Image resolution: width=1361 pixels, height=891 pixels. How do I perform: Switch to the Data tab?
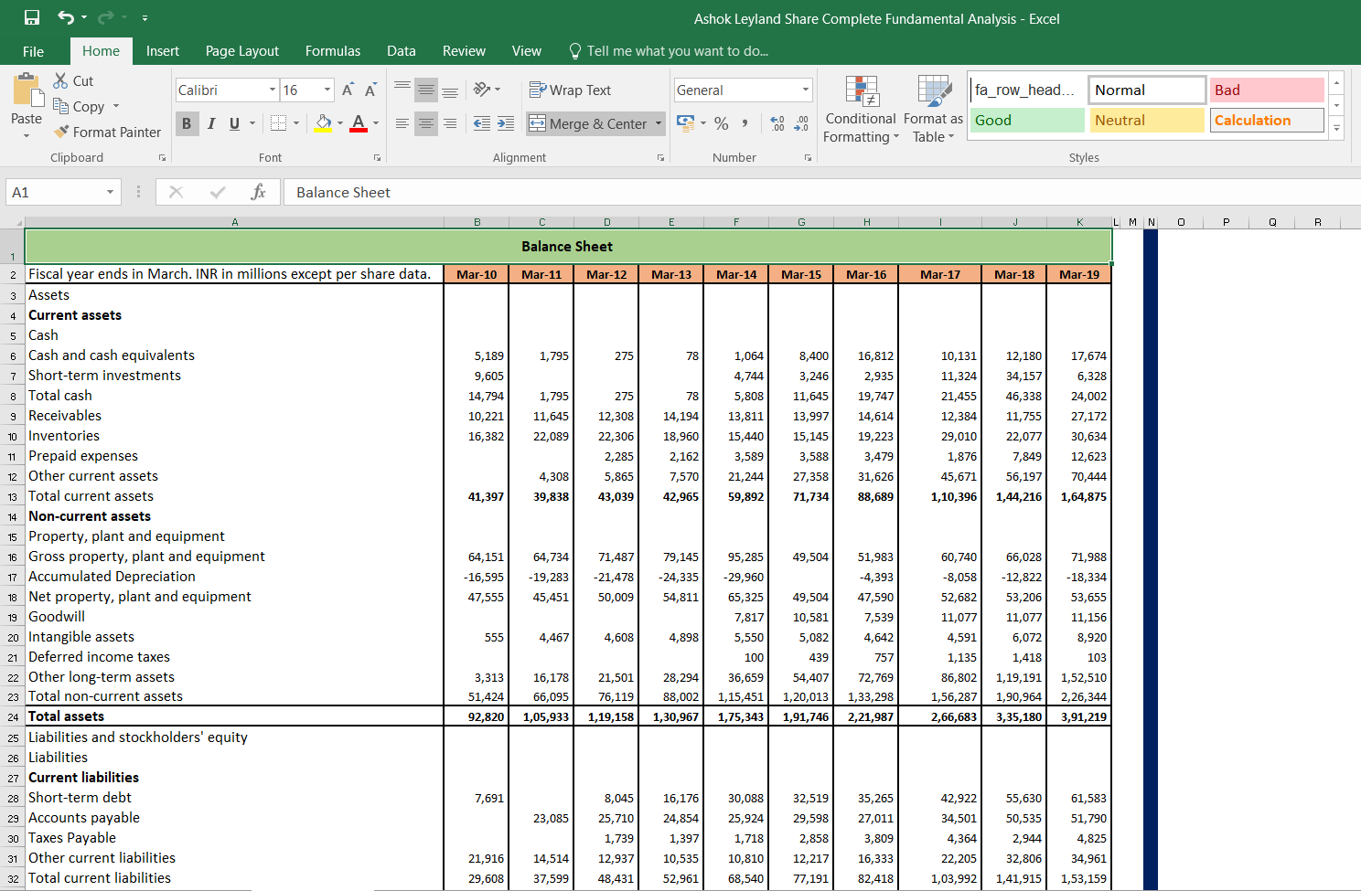click(402, 51)
